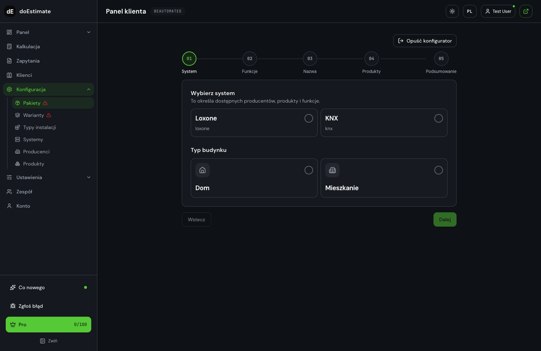Screen dimensions: 541x351
Task: Collapse the sidebar with Zwiń
Action: coord(49,341)
